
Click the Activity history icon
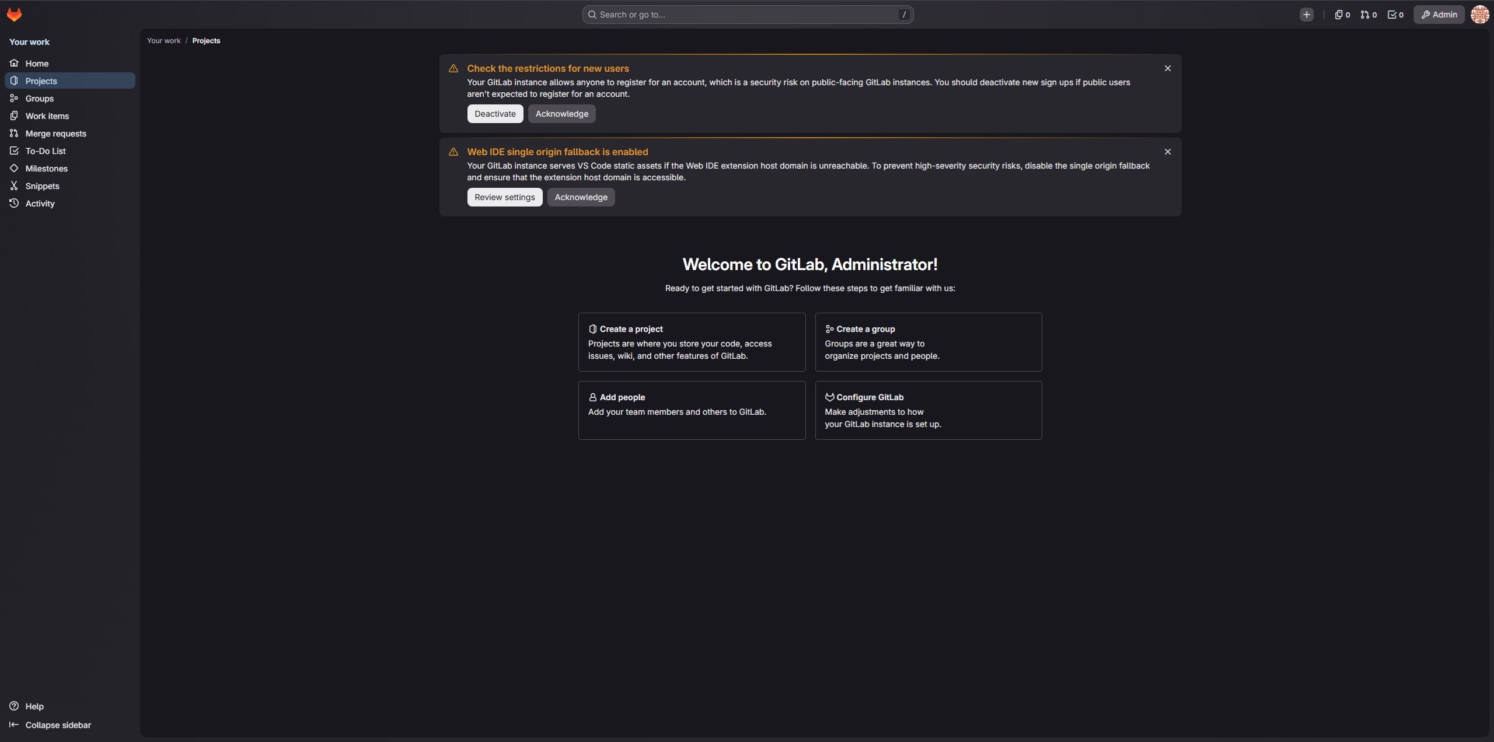tap(14, 203)
